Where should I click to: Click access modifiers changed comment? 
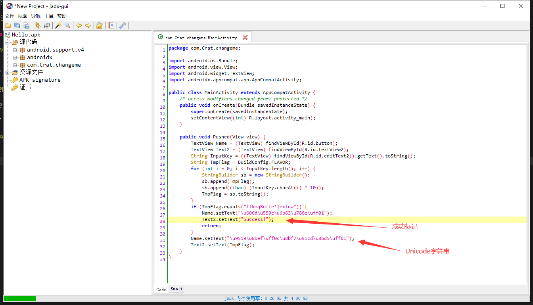(243, 99)
